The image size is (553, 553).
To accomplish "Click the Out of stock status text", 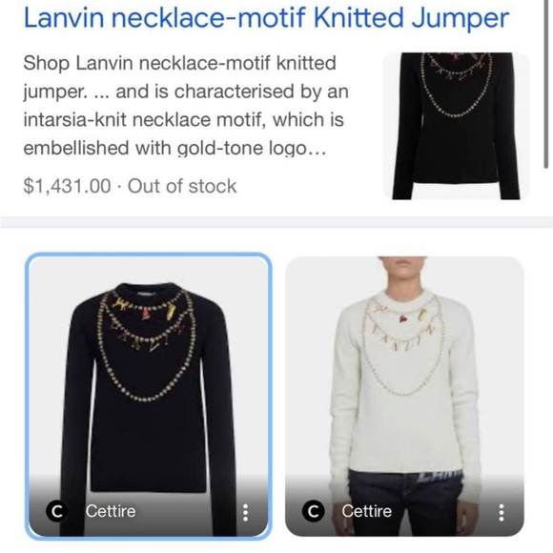I will point(182,186).
